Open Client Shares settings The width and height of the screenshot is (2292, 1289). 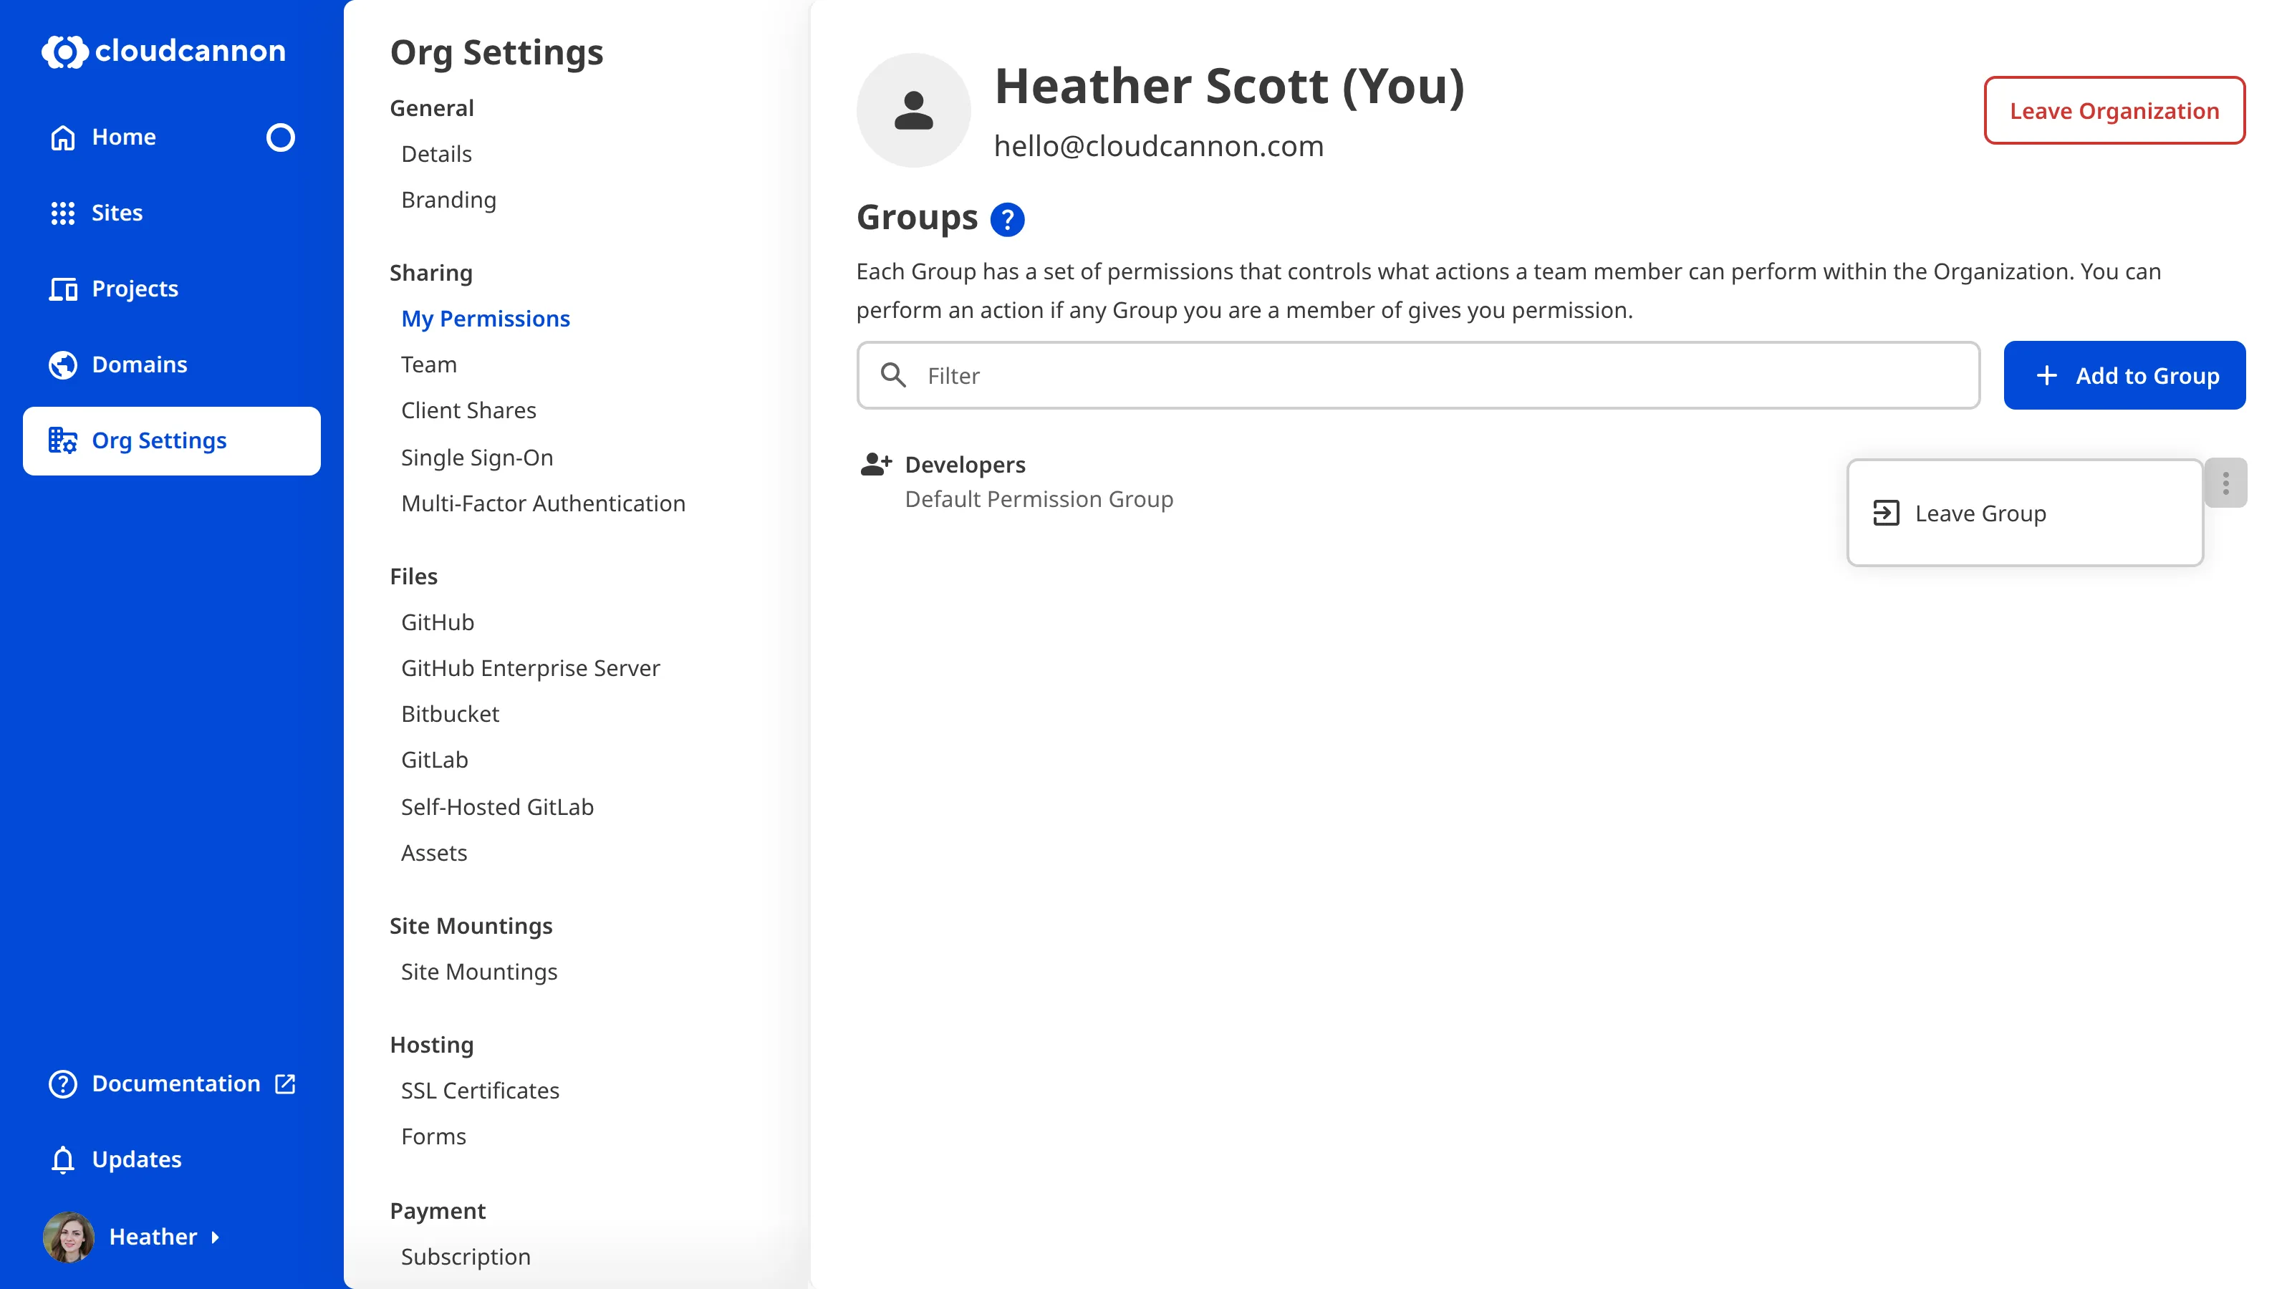pos(468,411)
